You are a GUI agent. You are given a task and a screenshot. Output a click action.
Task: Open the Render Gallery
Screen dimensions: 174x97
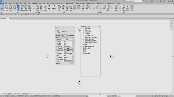click(41, 8)
